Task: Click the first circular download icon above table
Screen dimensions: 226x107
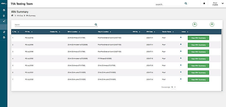Action: click(195, 24)
